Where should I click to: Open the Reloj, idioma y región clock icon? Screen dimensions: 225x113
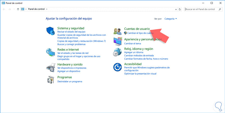(x=117, y=52)
